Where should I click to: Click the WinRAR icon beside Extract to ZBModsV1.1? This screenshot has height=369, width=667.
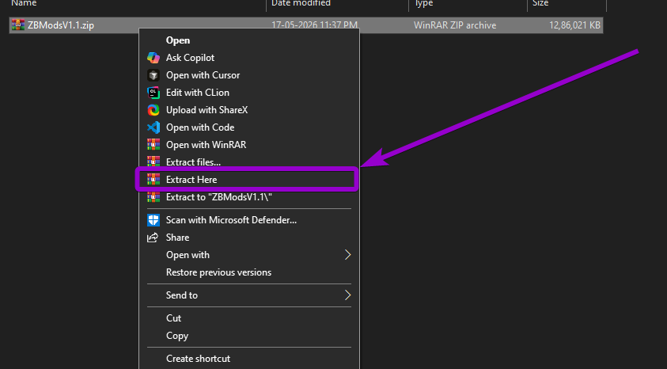pyautogui.click(x=153, y=197)
